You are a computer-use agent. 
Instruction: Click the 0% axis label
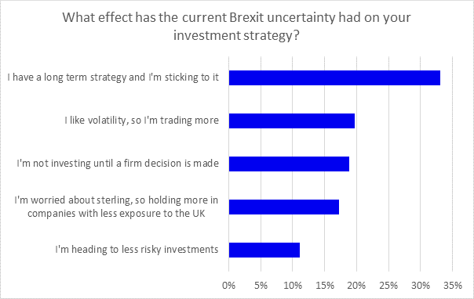tap(229, 285)
